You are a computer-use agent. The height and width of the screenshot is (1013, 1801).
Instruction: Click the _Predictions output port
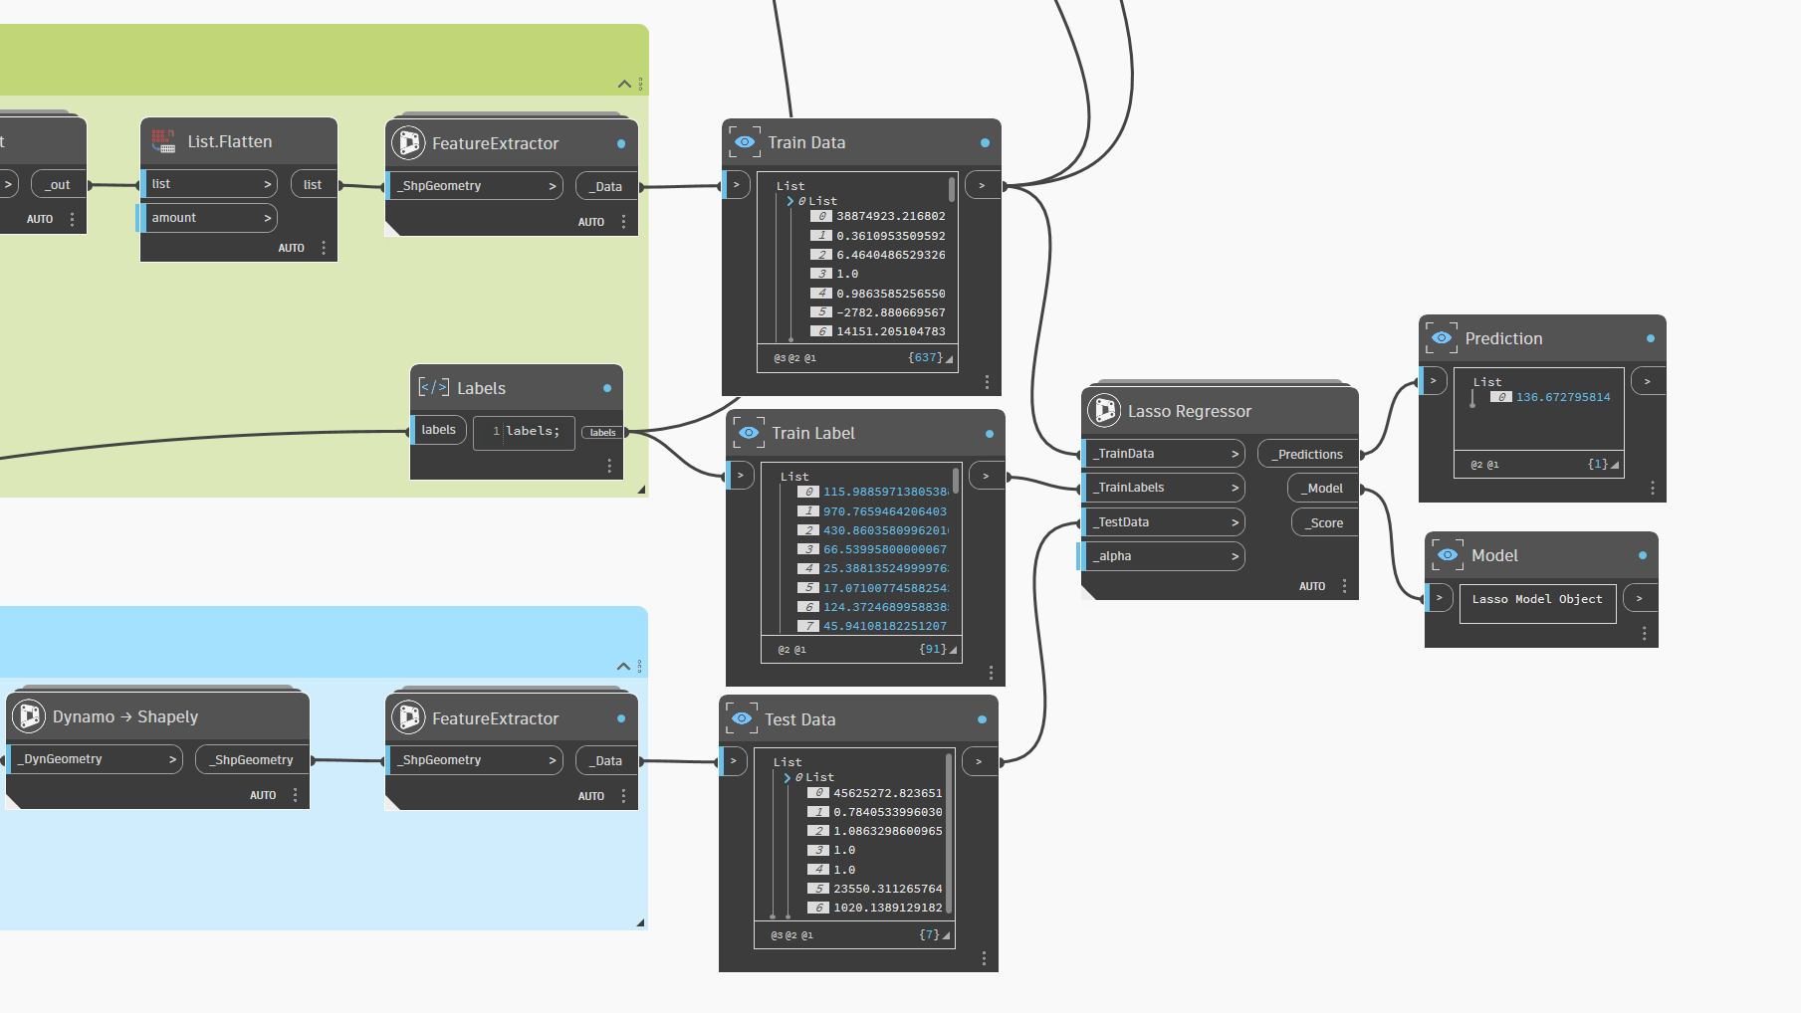coord(1307,454)
